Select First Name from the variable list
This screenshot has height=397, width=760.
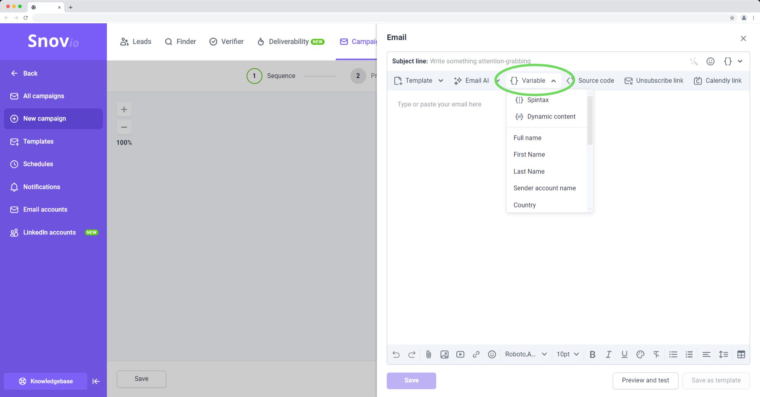tap(529, 155)
